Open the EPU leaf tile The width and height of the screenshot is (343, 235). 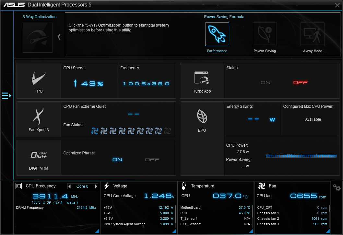[x=202, y=139]
